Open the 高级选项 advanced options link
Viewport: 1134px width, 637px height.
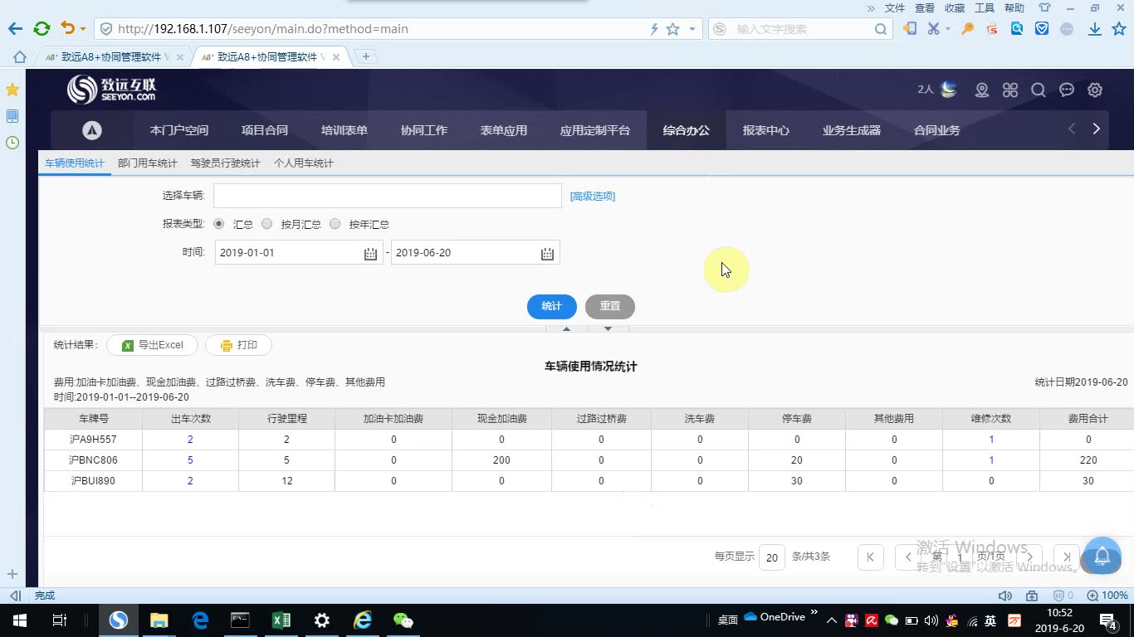593,197
